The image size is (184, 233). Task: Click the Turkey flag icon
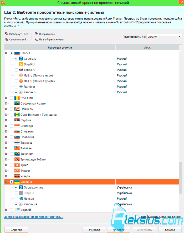[x=17, y=171]
